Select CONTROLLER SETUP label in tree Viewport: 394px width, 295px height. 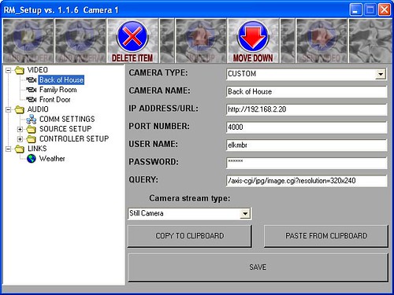74,138
